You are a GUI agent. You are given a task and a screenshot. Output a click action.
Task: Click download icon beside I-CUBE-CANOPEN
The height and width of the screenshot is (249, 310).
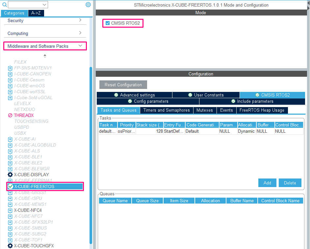[x=10, y=74]
